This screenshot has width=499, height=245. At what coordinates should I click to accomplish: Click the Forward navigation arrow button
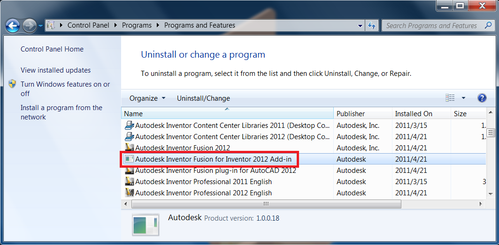tap(30, 26)
